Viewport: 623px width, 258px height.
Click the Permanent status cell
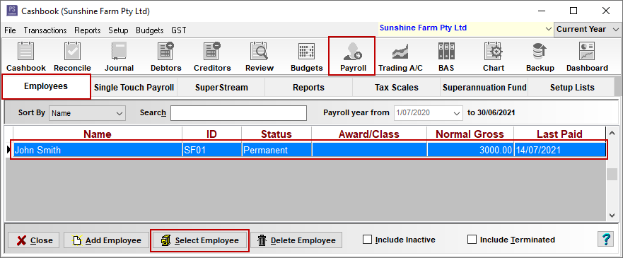pos(276,150)
